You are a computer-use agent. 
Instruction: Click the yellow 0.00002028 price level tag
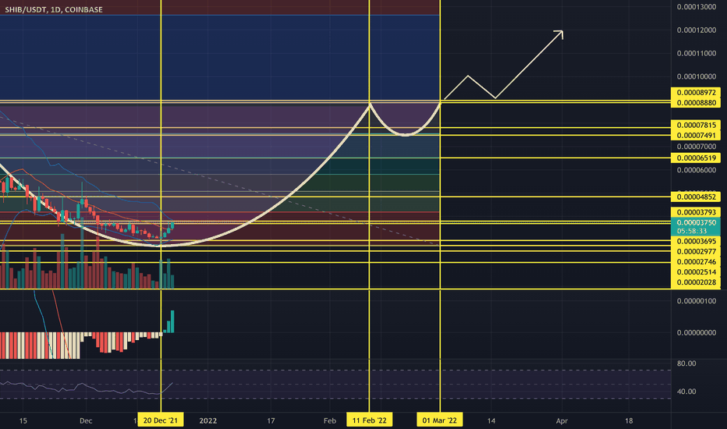(696, 282)
